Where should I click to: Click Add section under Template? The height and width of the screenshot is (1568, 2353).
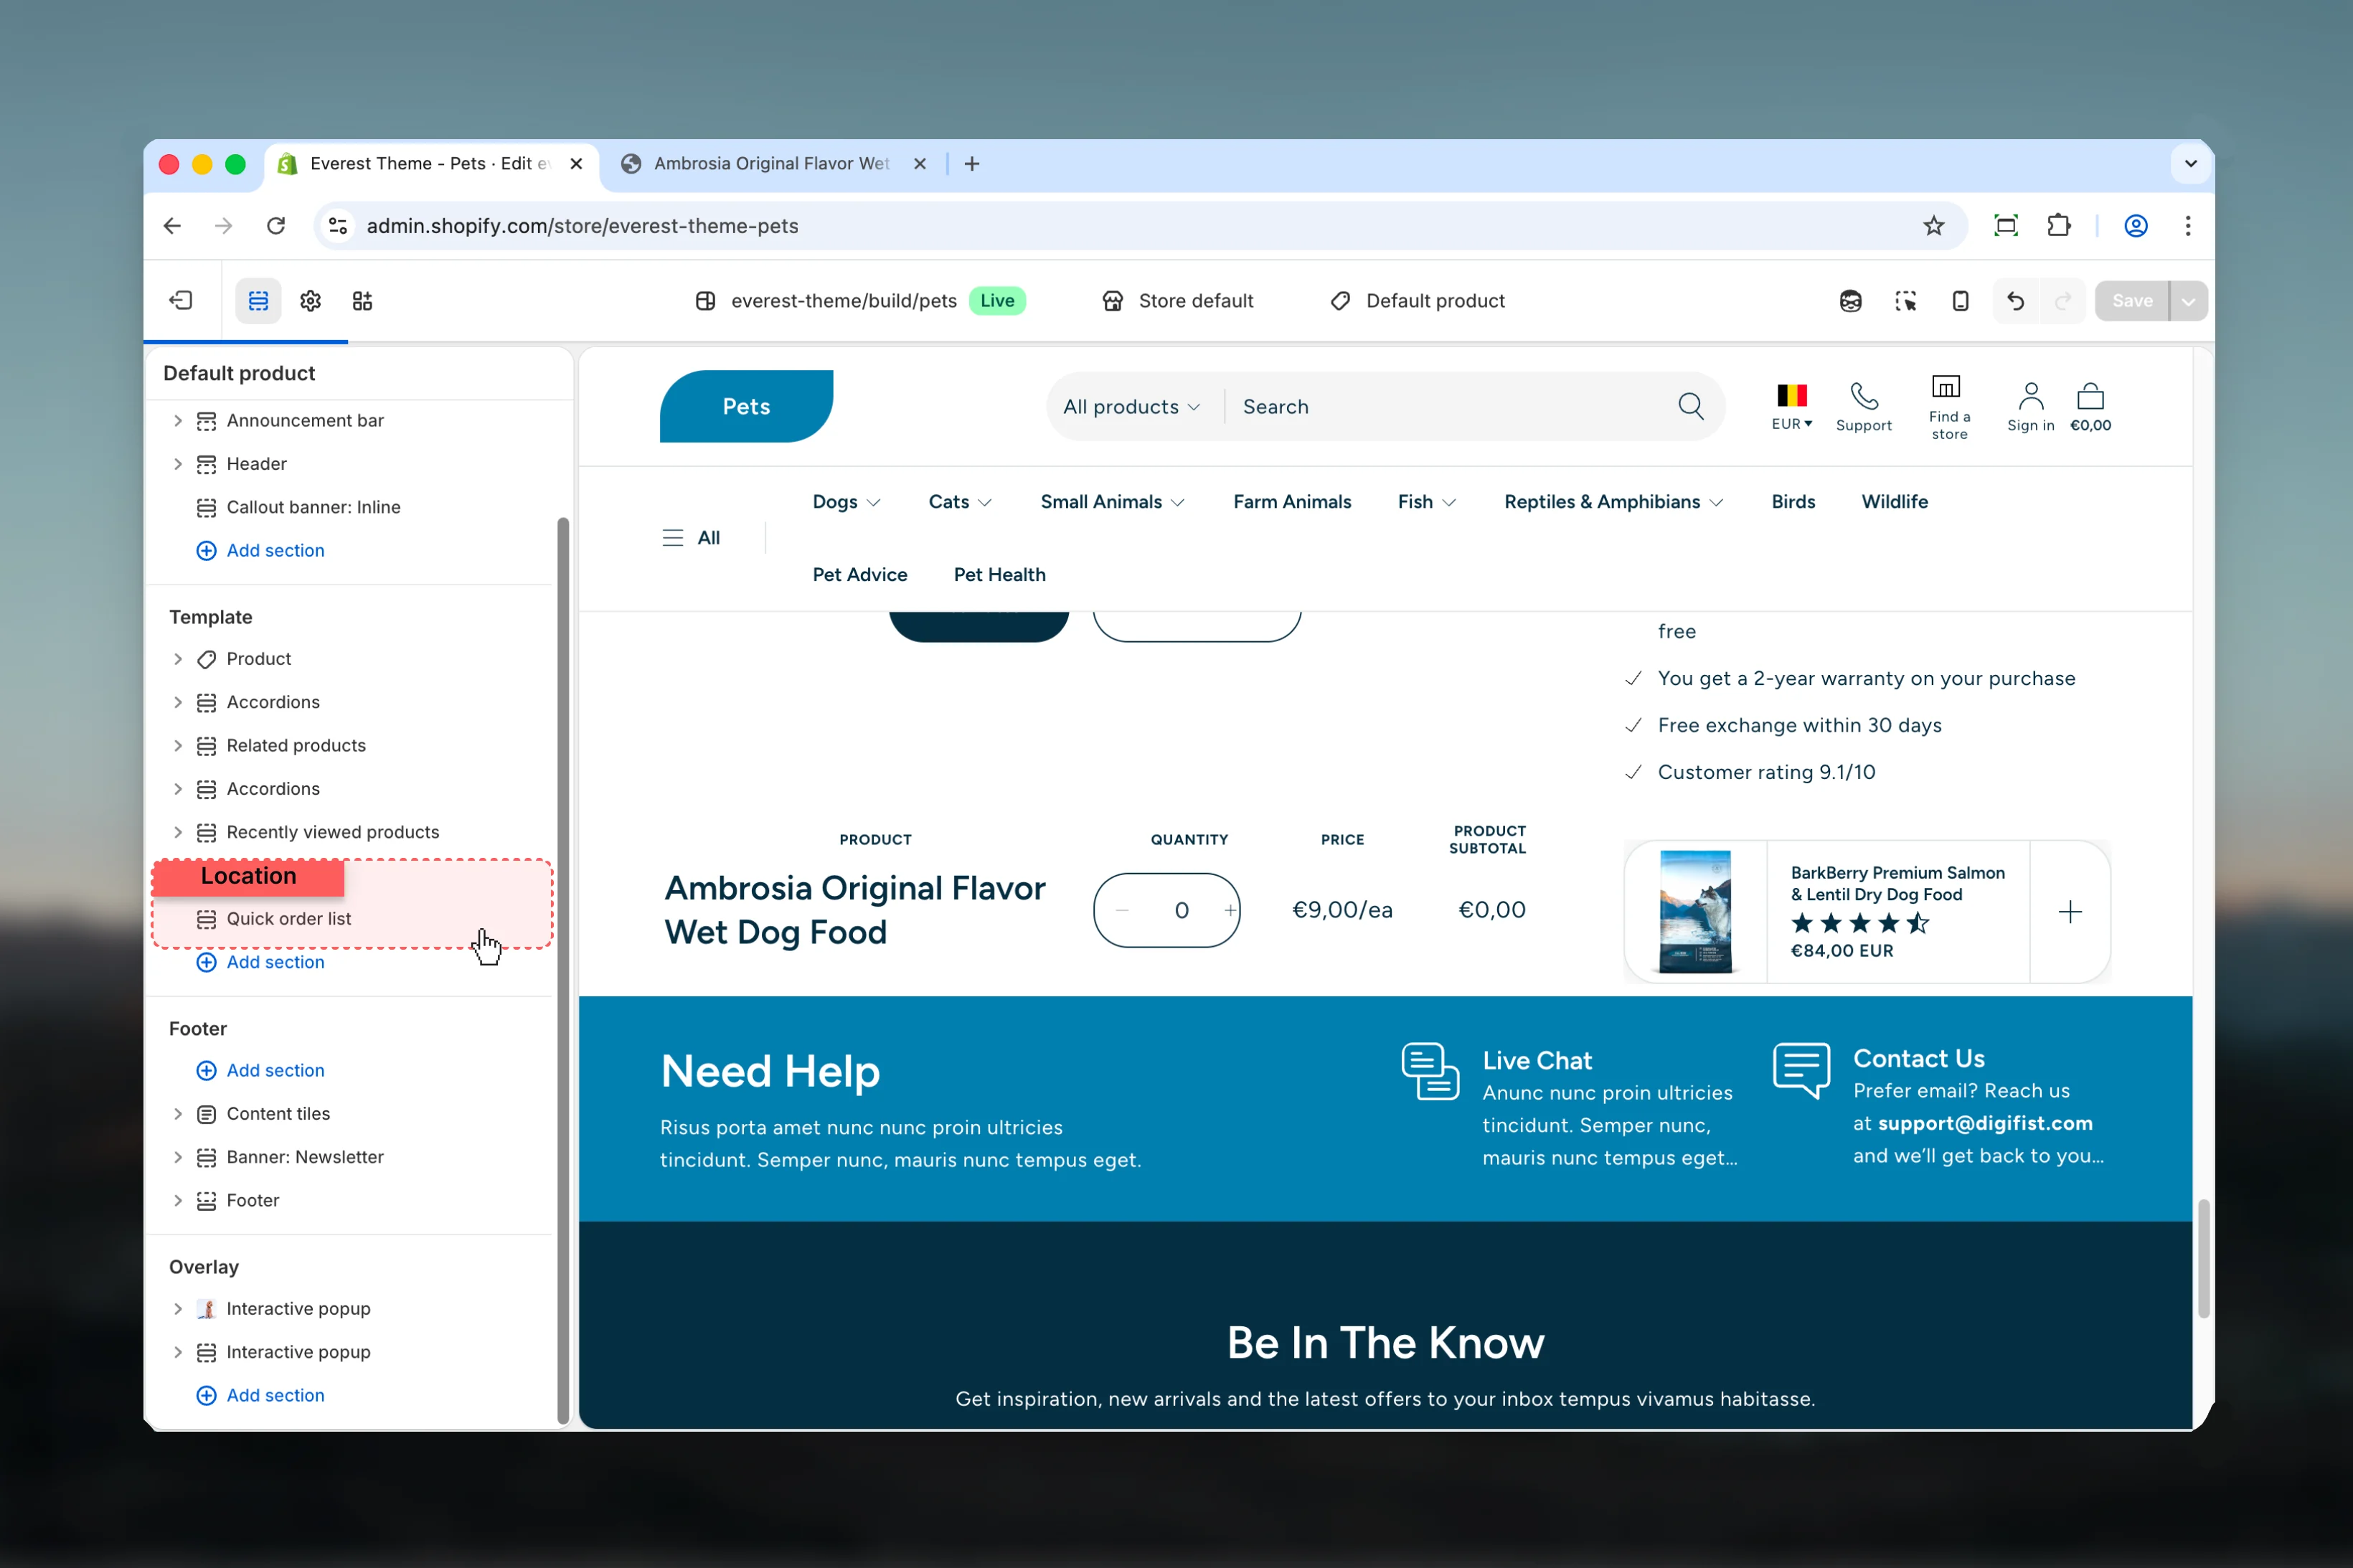(x=260, y=962)
